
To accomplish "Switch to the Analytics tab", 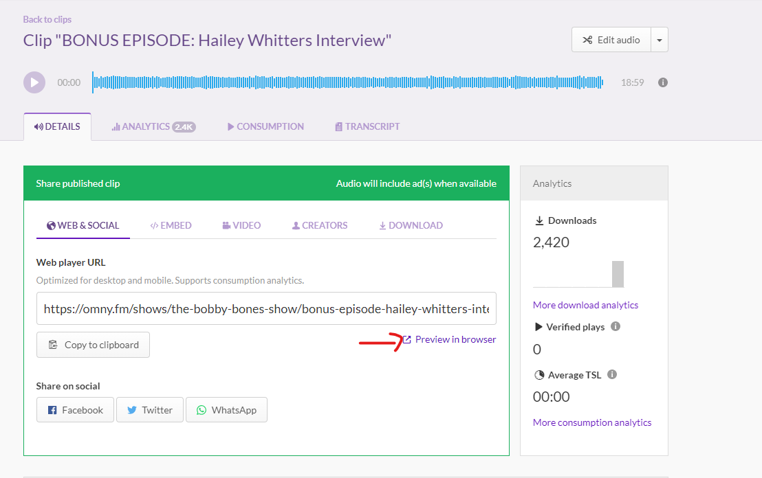I will (x=153, y=126).
